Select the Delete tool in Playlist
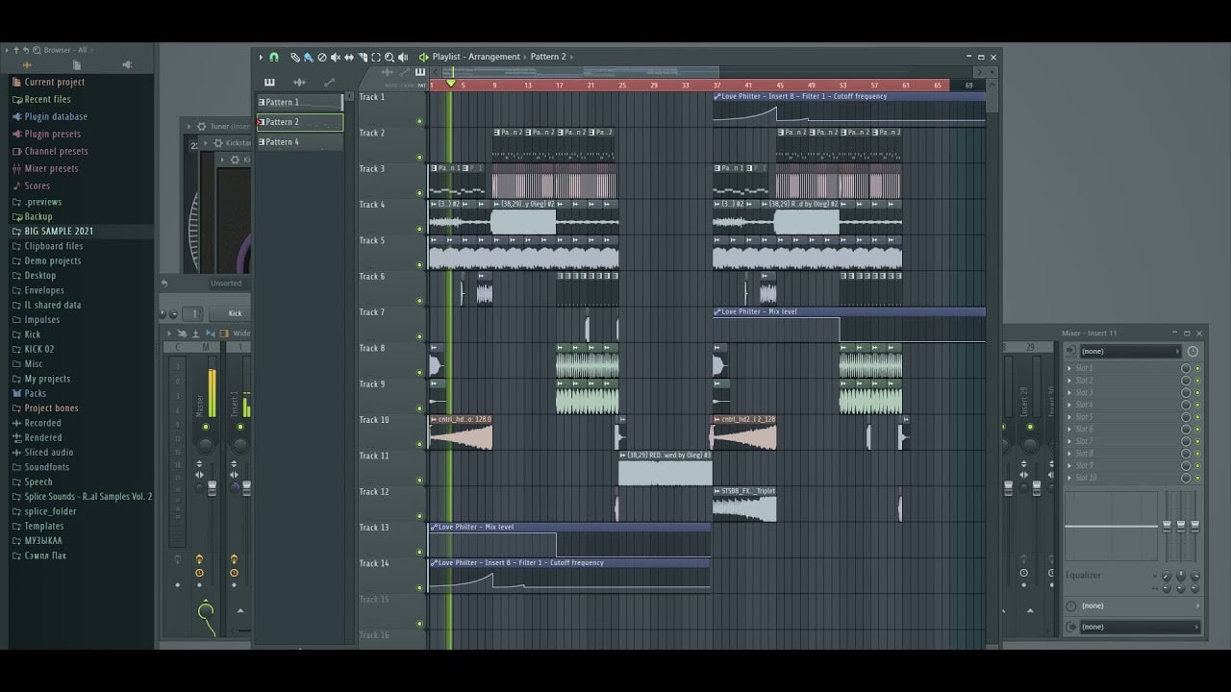This screenshot has width=1231, height=692. (321, 57)
